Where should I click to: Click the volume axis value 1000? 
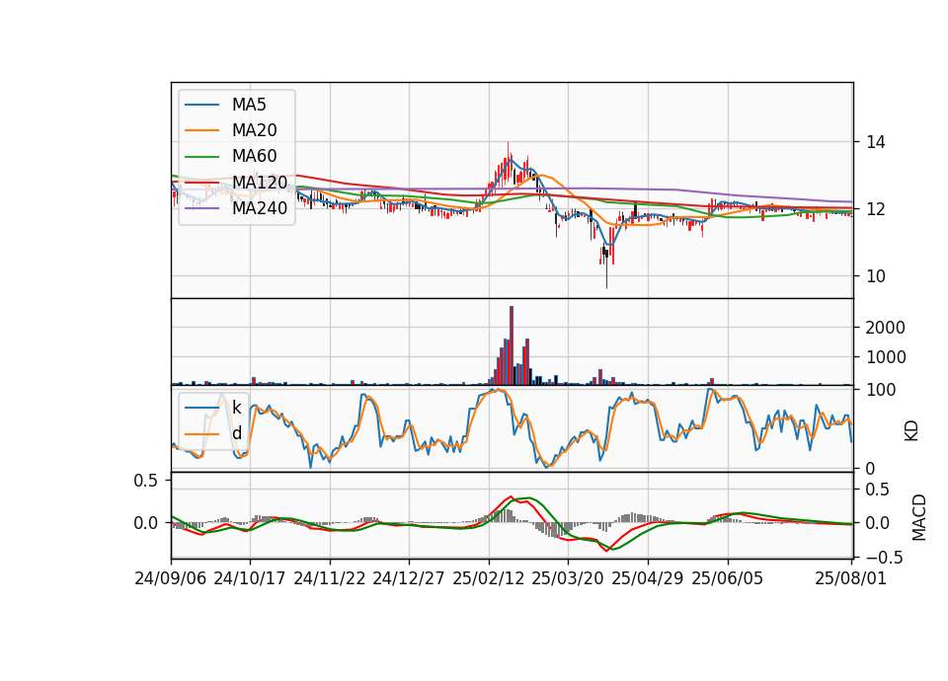[886, 357]
